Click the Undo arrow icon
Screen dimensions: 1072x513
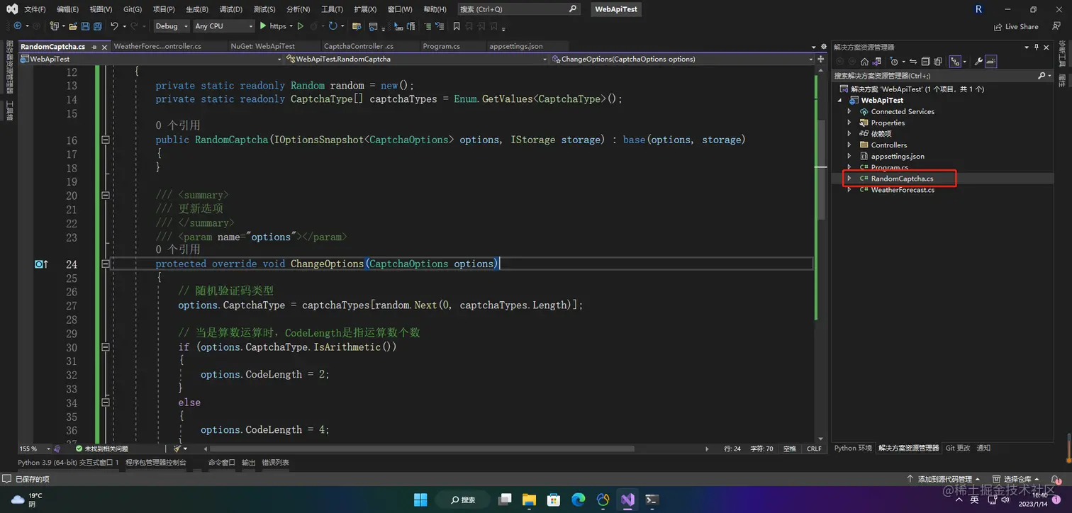pos(114,26)
